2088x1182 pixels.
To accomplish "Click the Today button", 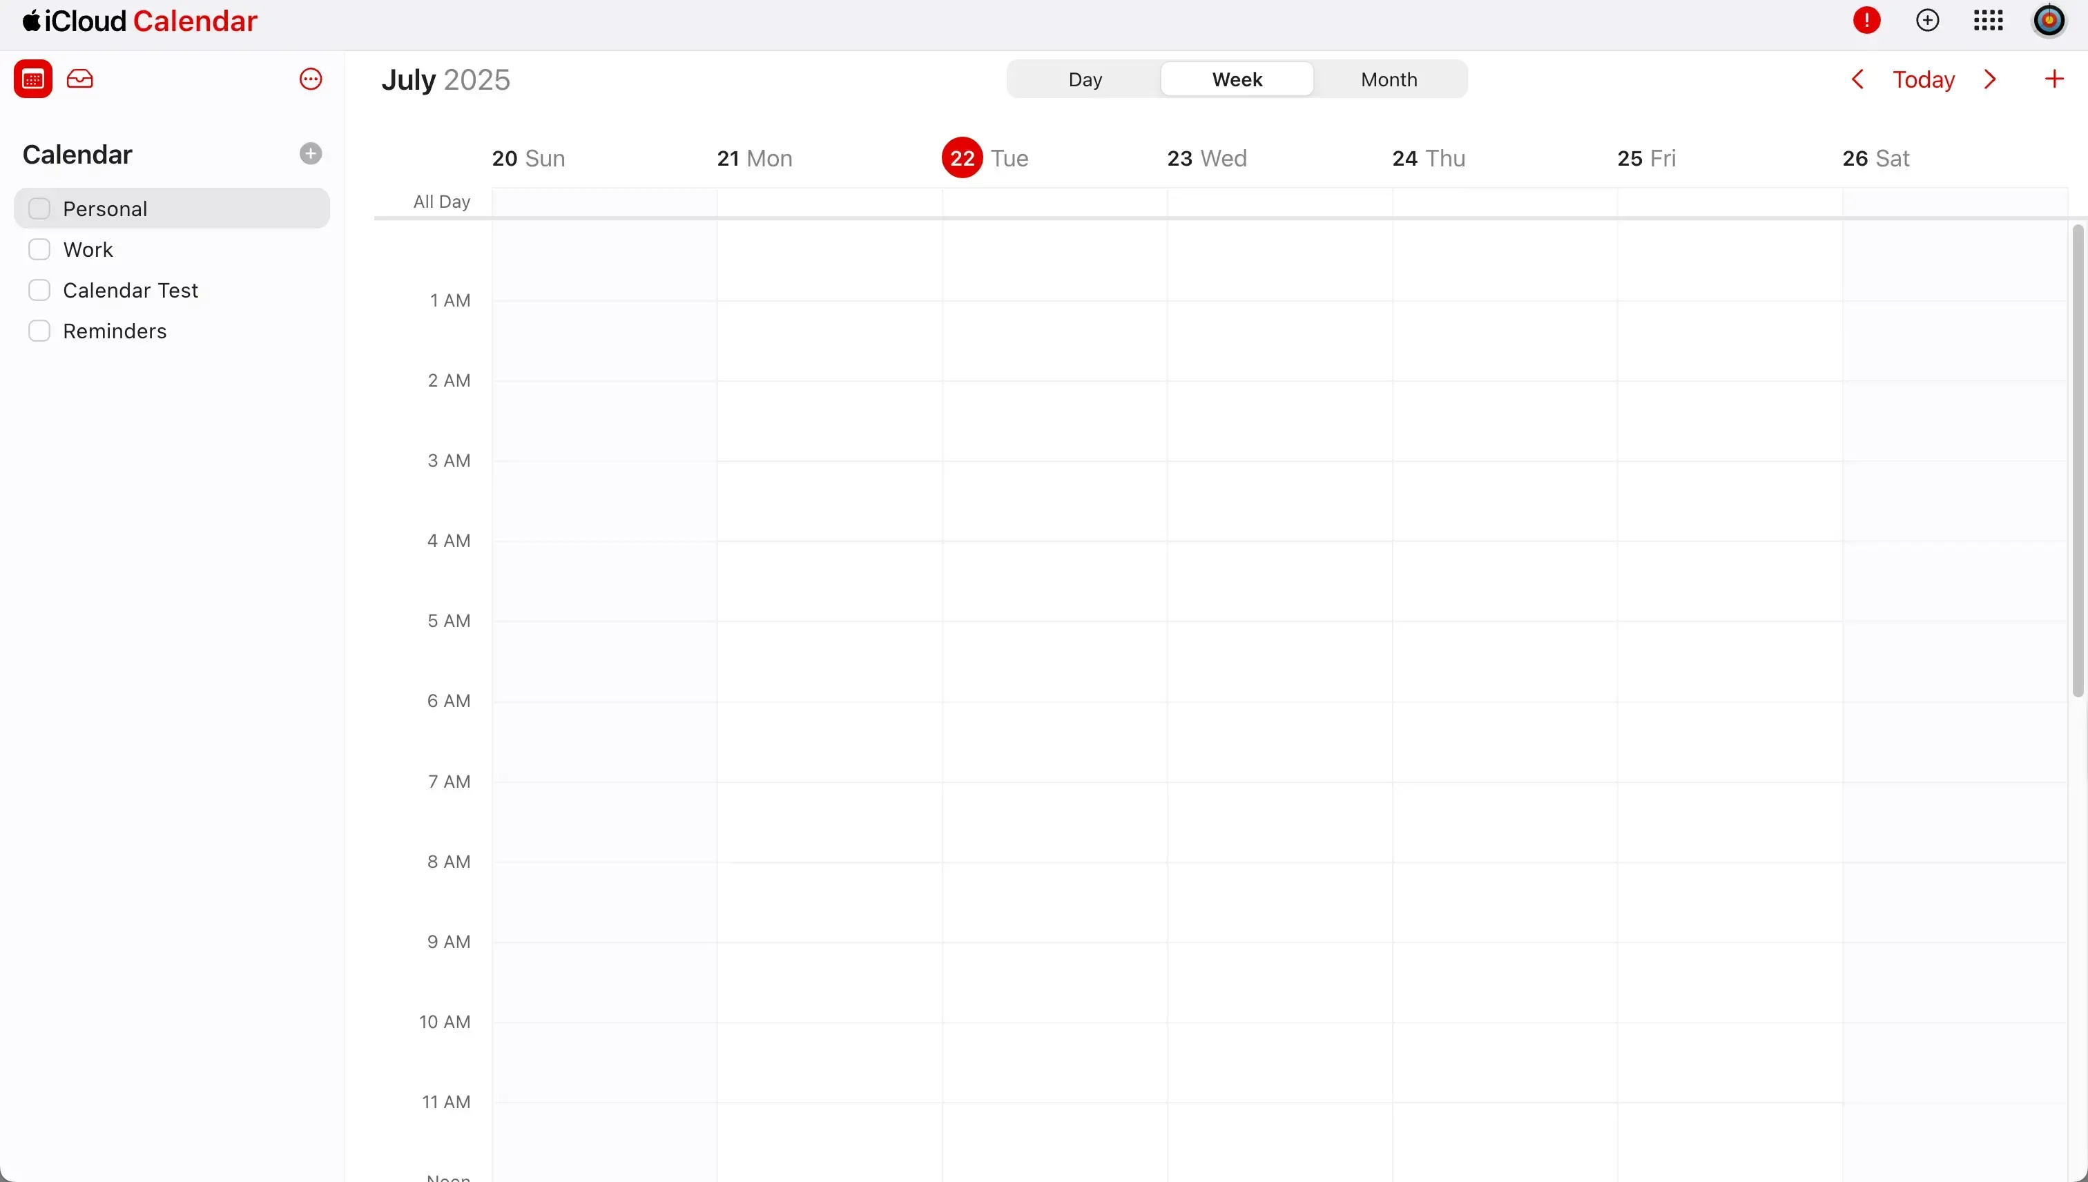I will point(1924,79).
